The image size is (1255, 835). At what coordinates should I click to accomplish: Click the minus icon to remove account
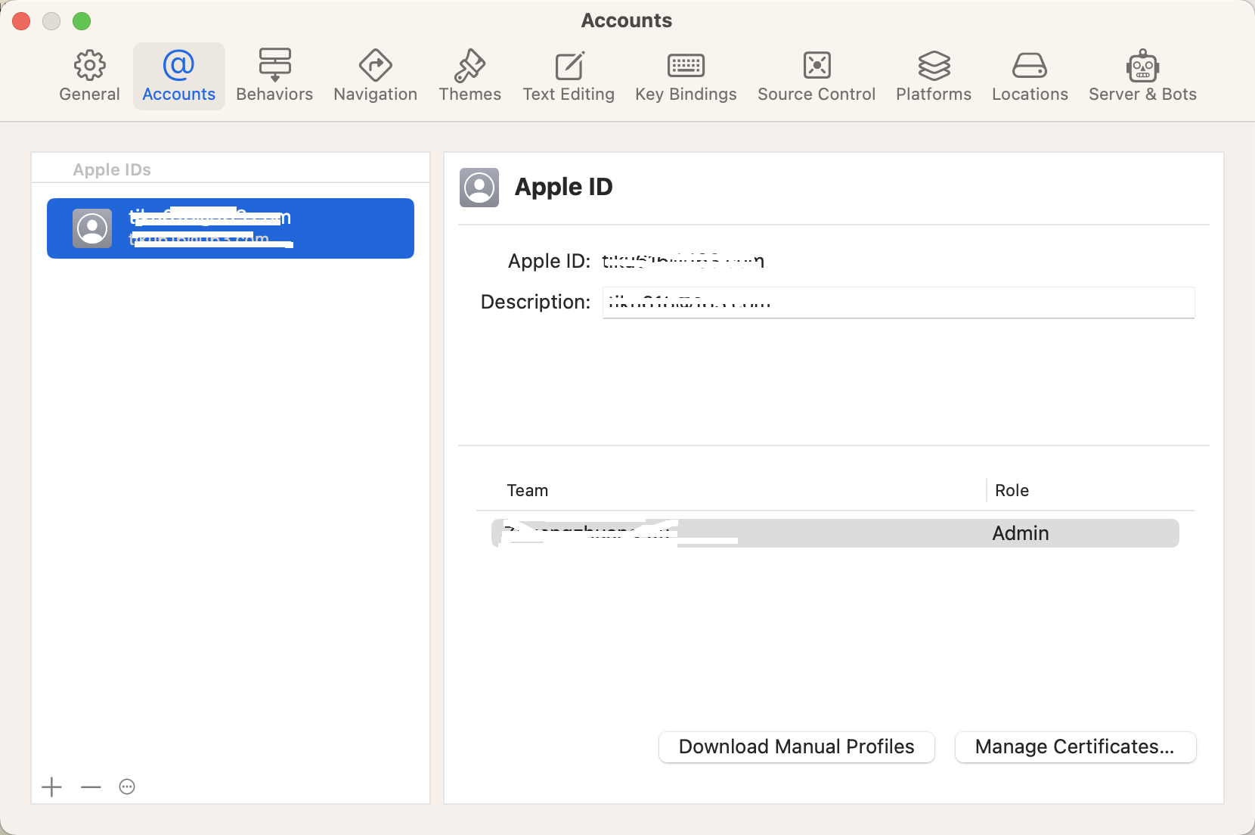point(91,787)
